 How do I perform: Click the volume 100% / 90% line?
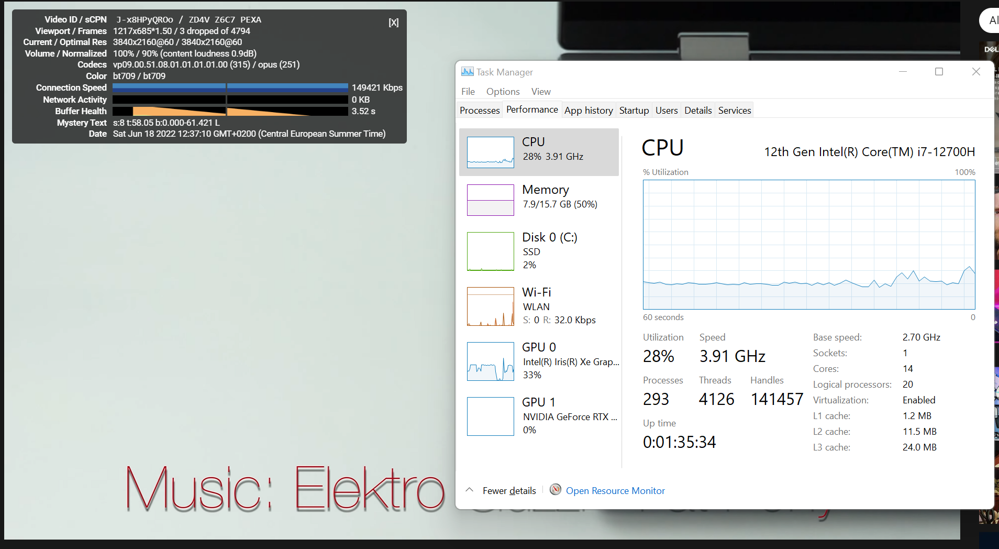185,54
